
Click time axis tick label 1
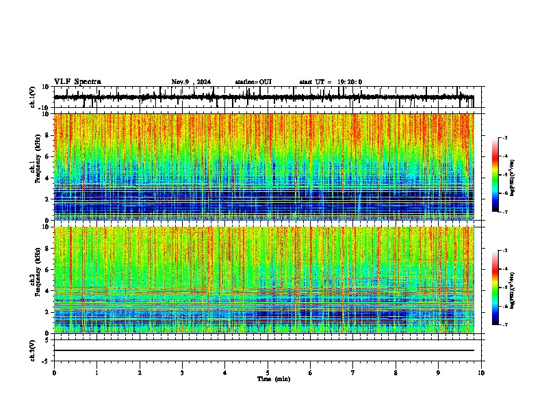click(97, 373)
